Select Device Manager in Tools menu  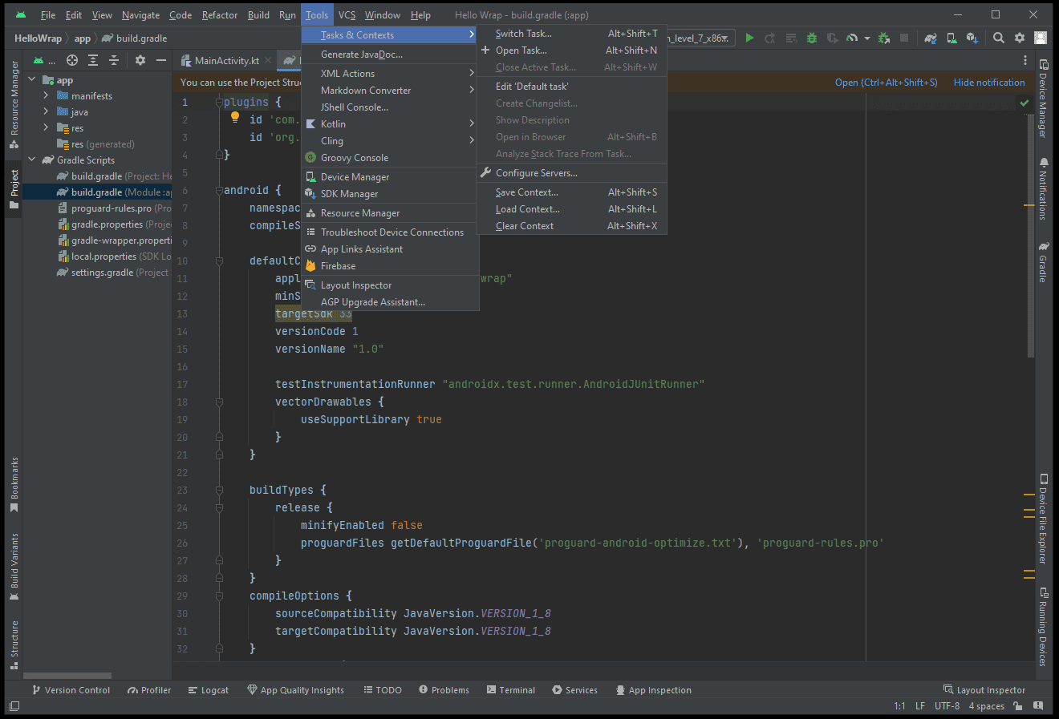(355, 177)
